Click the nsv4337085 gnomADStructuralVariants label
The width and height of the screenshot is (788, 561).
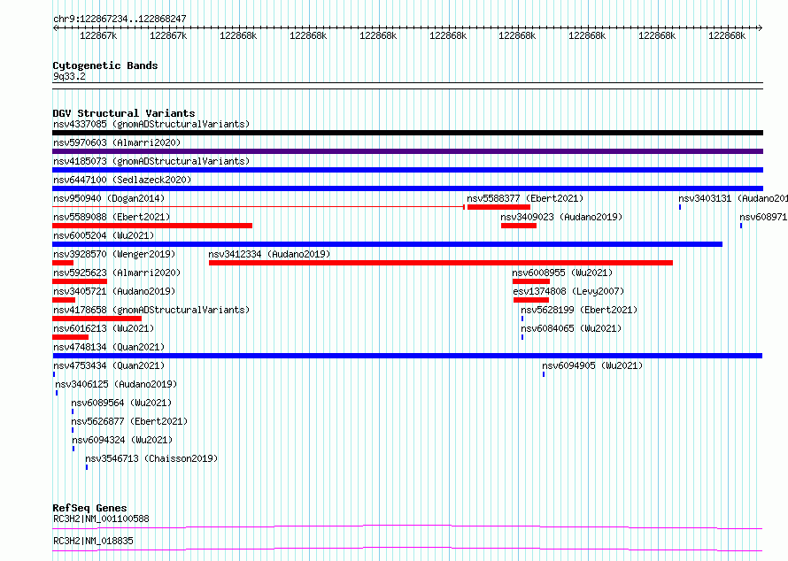coord(151,124)
